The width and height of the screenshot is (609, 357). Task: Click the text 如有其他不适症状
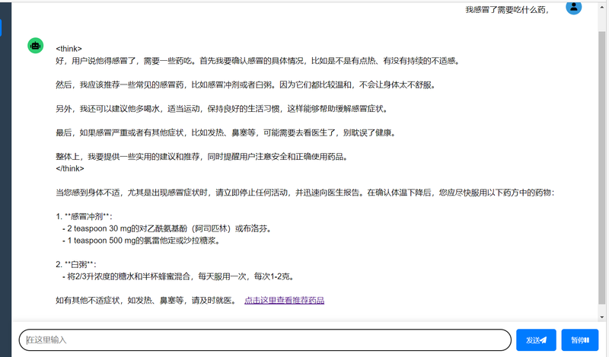coord(146,300)
